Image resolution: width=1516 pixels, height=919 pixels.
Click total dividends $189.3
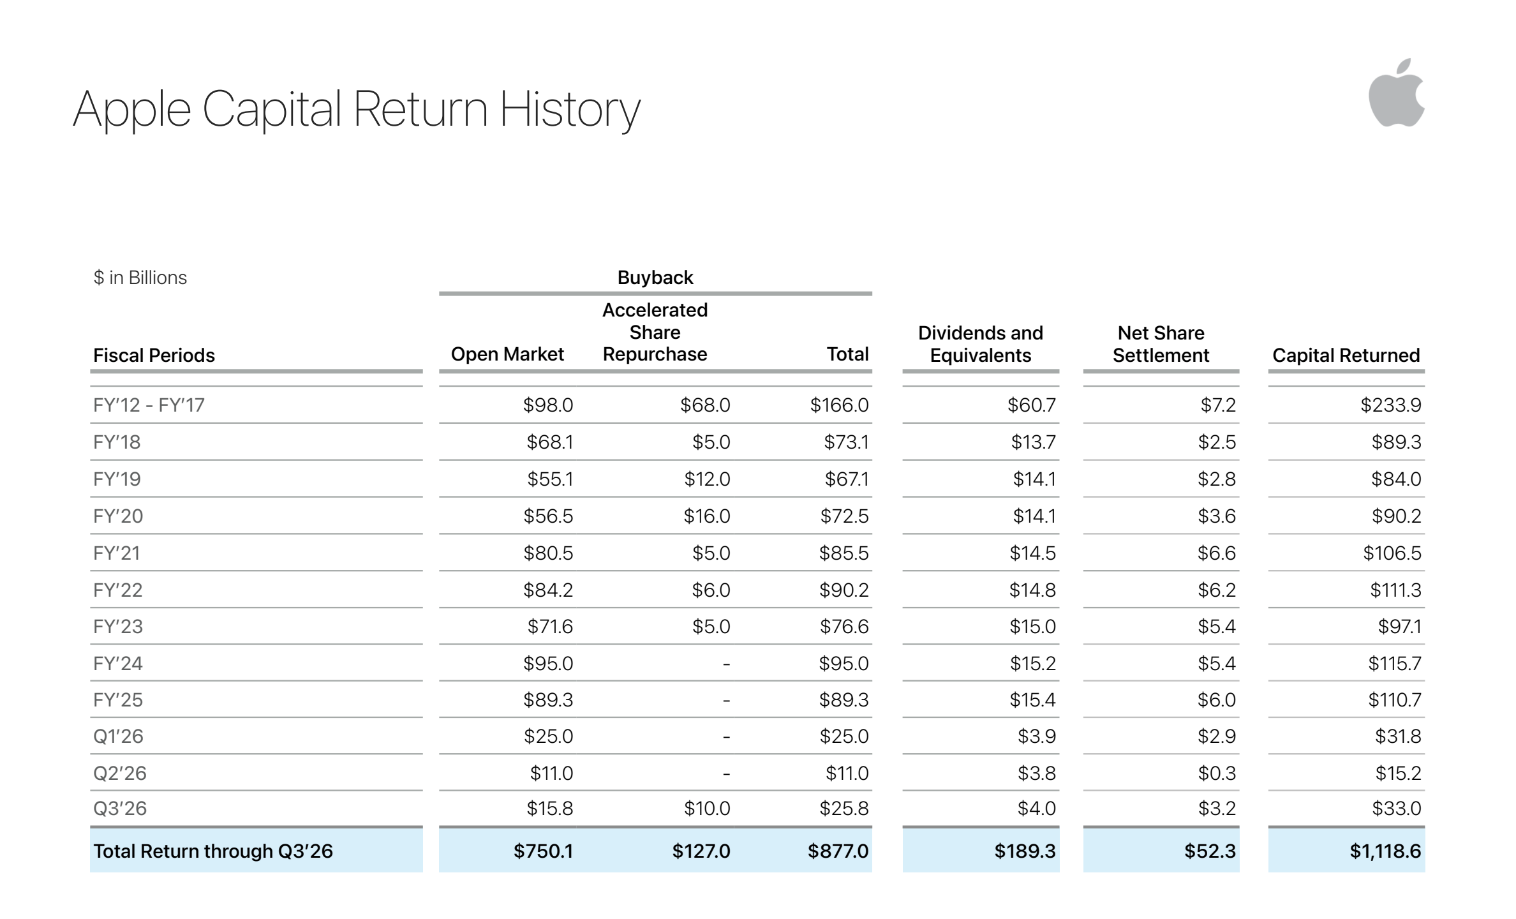pos(1025,851)
